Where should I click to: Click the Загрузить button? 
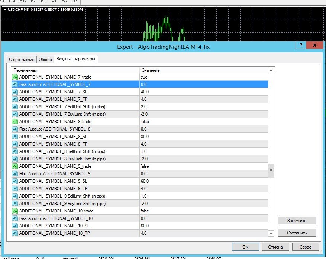tap(297, 221)
